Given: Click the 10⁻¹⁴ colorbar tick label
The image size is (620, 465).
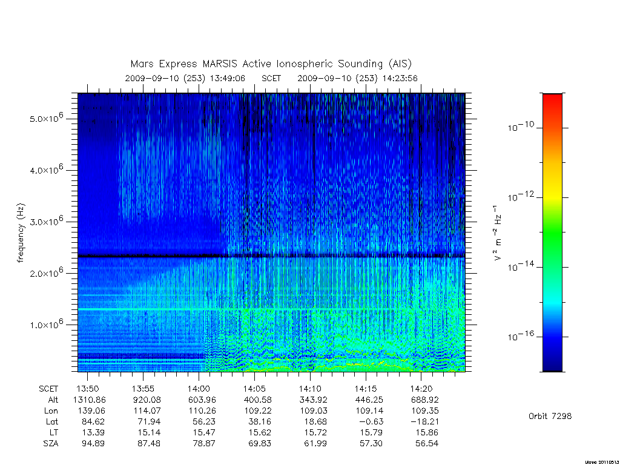Looking at the screenshot, I should 521,266.
